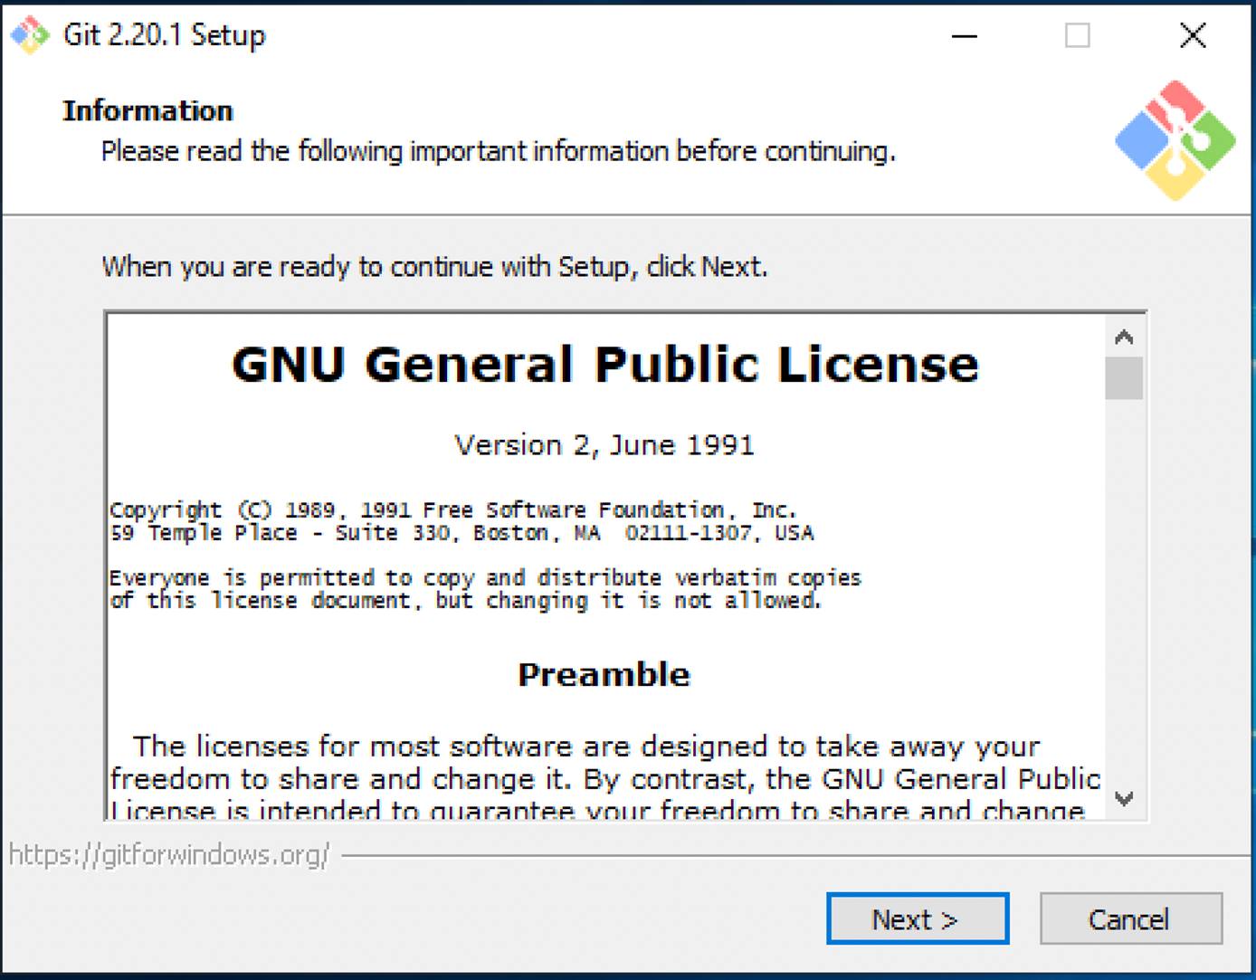Click the scrollbar down arrow

pyautogui.click(x=1124, y=800)
